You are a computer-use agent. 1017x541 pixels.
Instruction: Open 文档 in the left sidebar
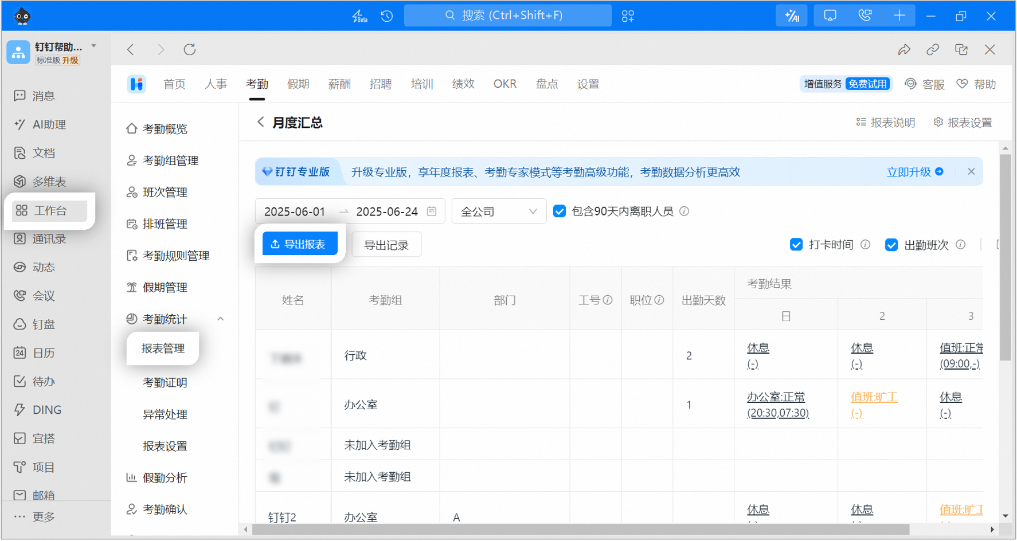(34, 153)
